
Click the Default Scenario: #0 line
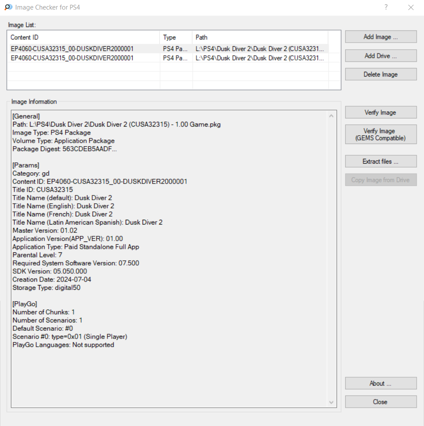(43, 328)
